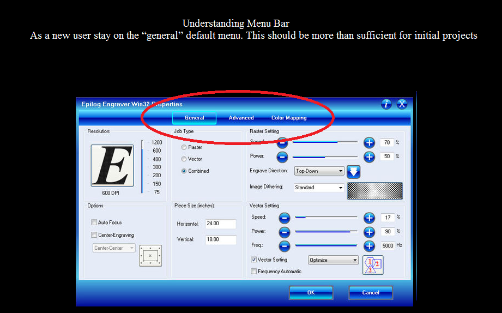The width and height of the screenshot is (502, 313).
Task: Open the Image Dithering Standard dropdown
Action: click(319, 188)
